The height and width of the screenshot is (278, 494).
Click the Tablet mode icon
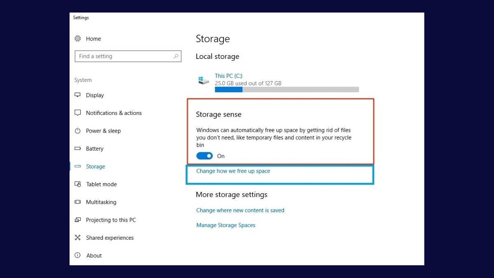click(x=77, y=184)
